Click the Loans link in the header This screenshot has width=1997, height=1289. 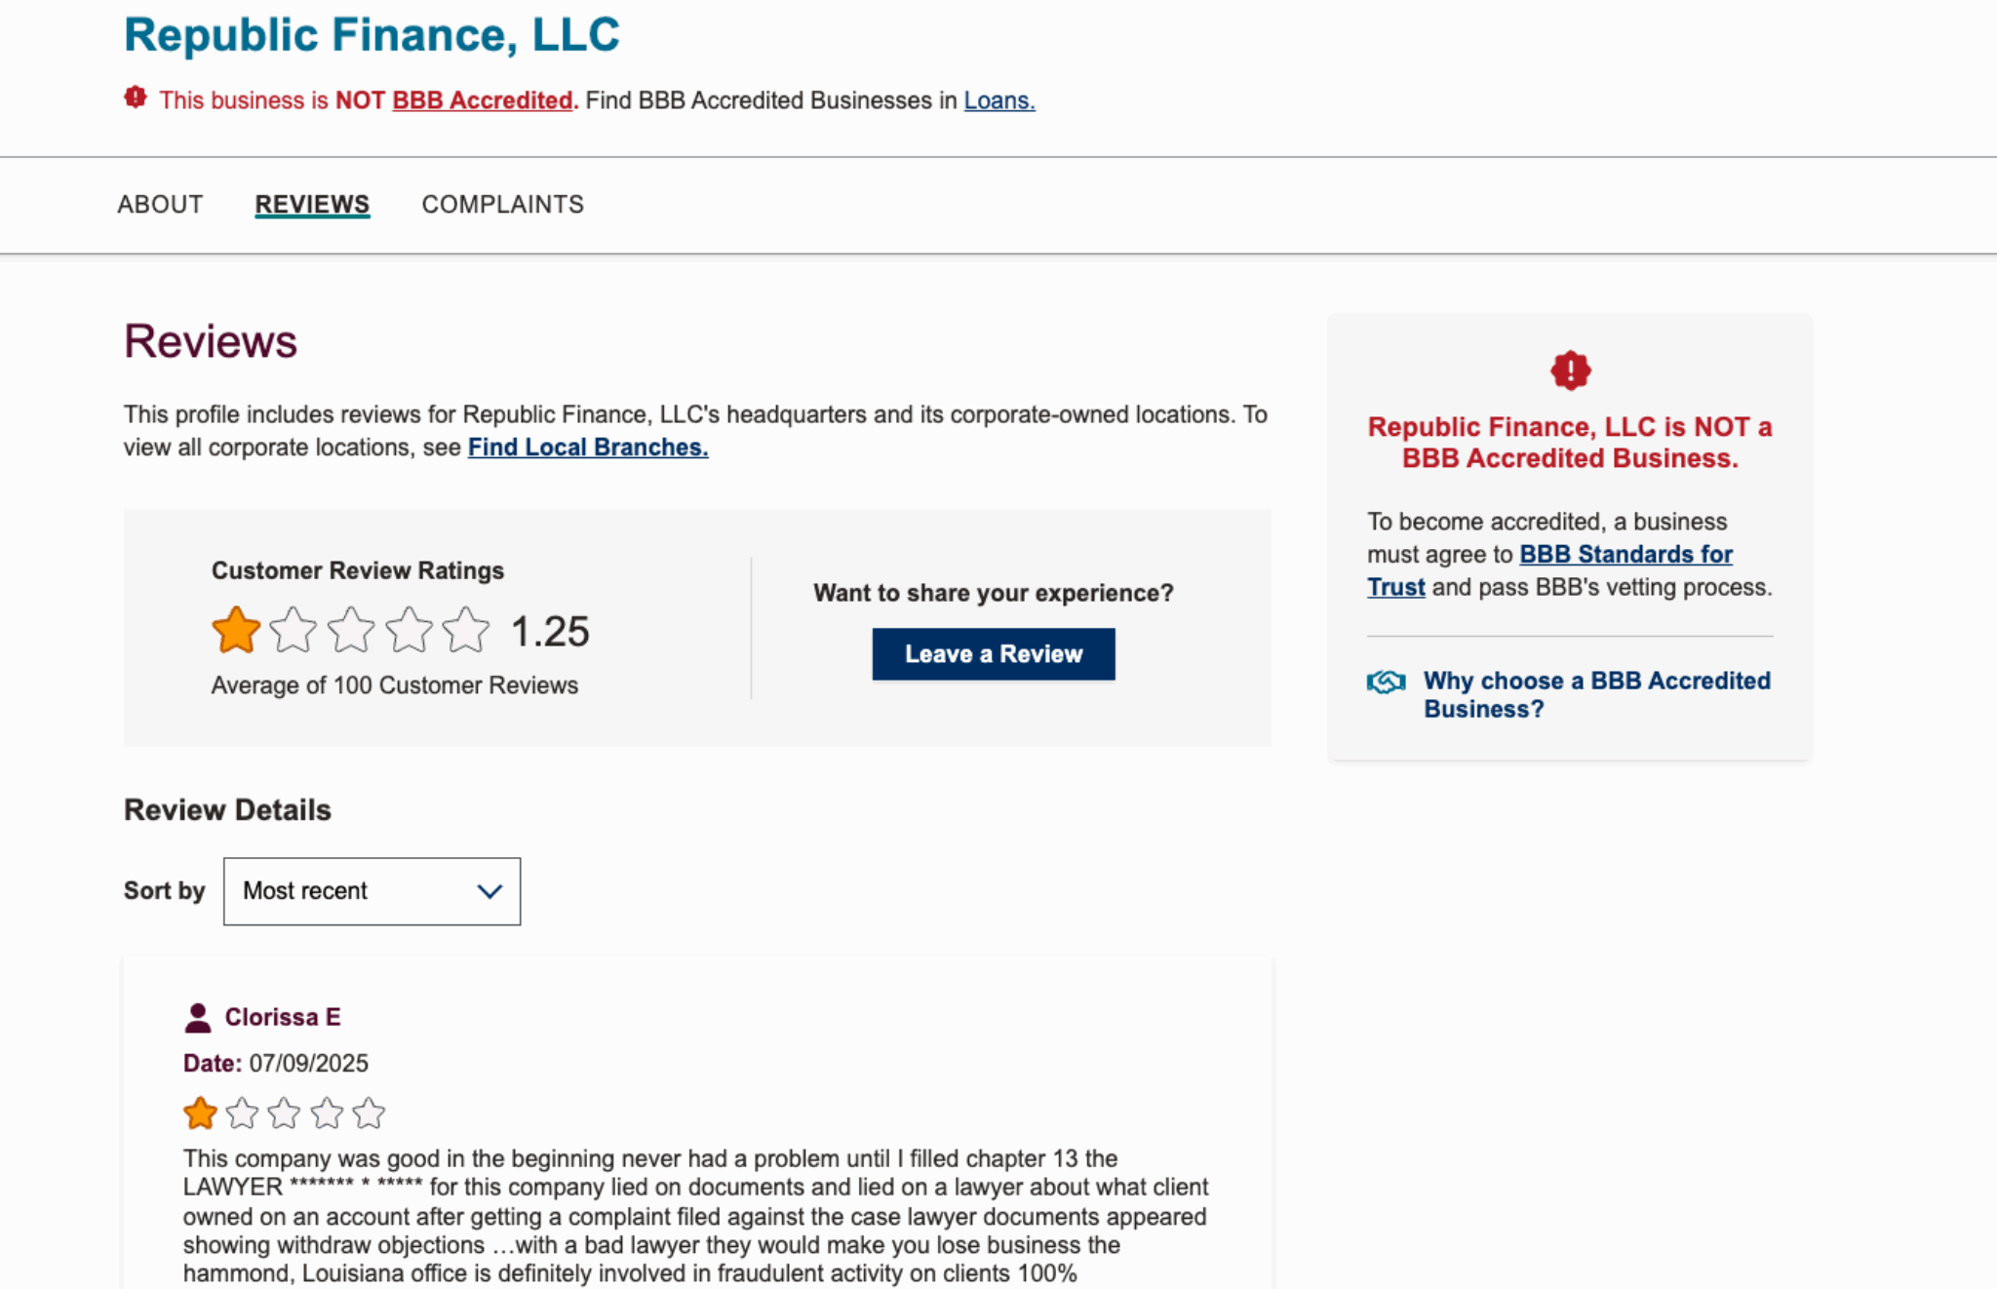coord(998,98)
